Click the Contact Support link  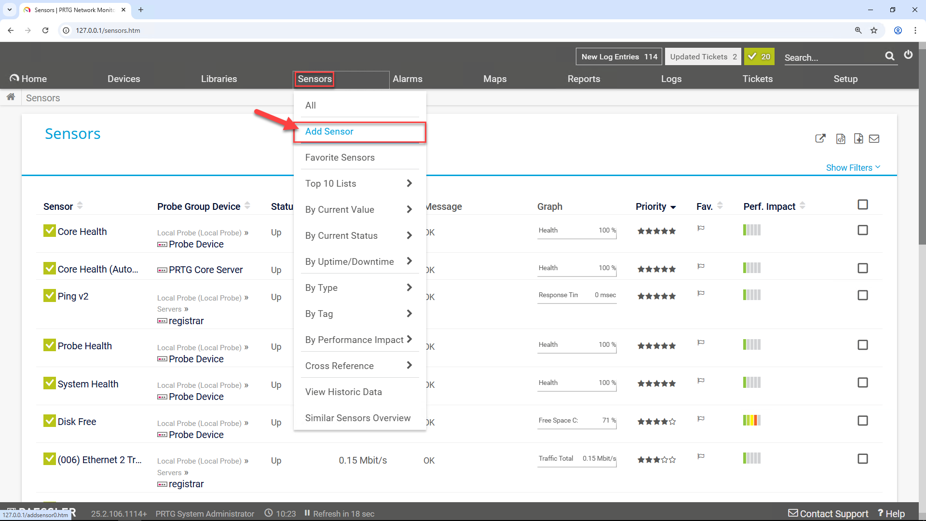[828, 513]
